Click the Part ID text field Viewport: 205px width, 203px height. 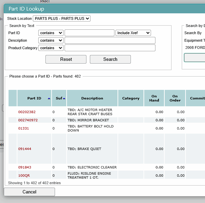click(90, 33)
